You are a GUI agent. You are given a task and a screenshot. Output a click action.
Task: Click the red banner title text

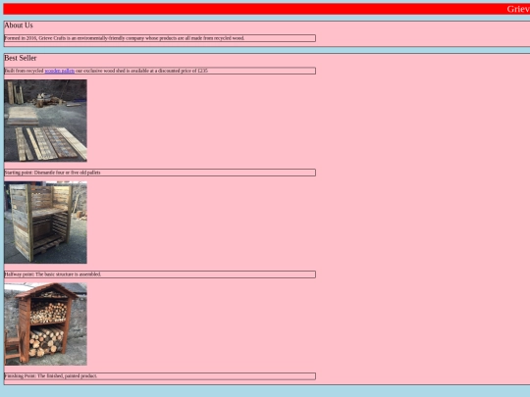[x=518, y=9]
